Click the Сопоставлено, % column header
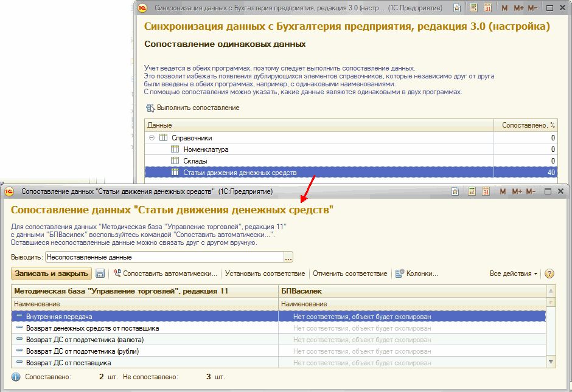This screenshot has width=572, height=392. click(x=526, y=125)
